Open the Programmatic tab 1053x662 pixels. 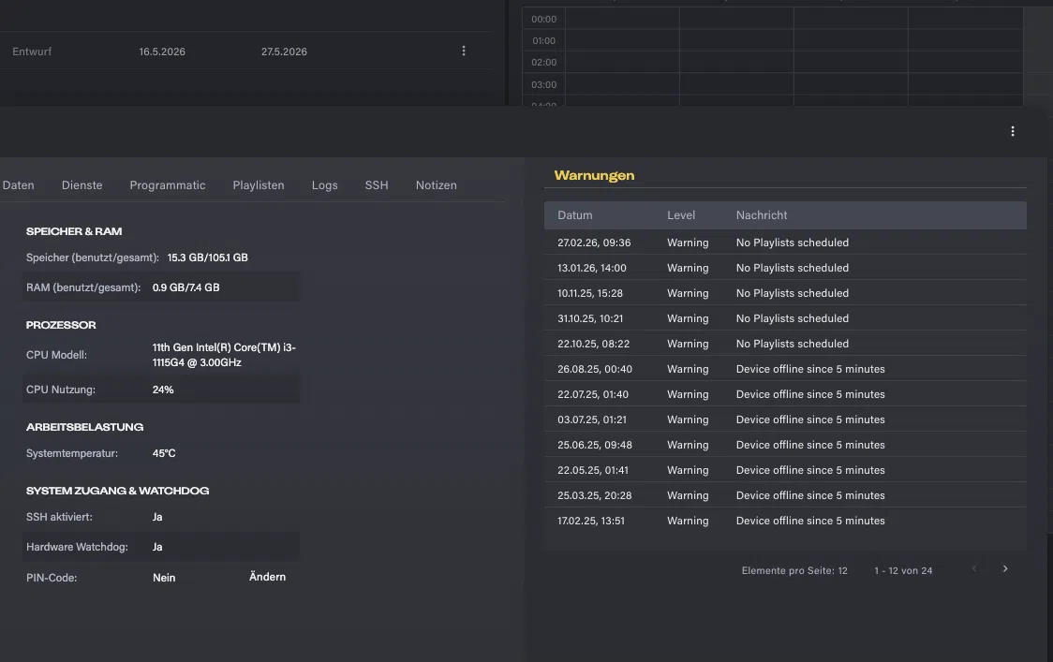point(167,185)
